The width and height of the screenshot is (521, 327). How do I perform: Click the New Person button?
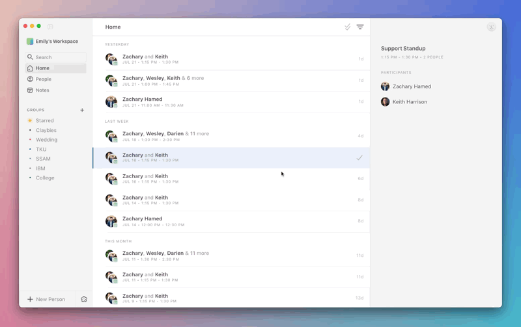tap(46, 299)
